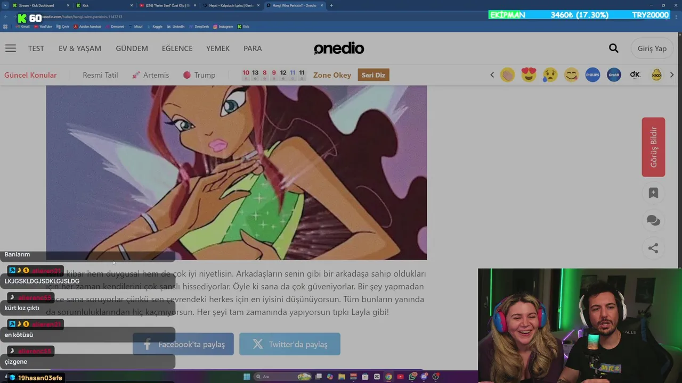This screenshot has width=682, height=383.
Task: Switch to the Stream - Kick Dashboard tab
Action: (40, 5)
